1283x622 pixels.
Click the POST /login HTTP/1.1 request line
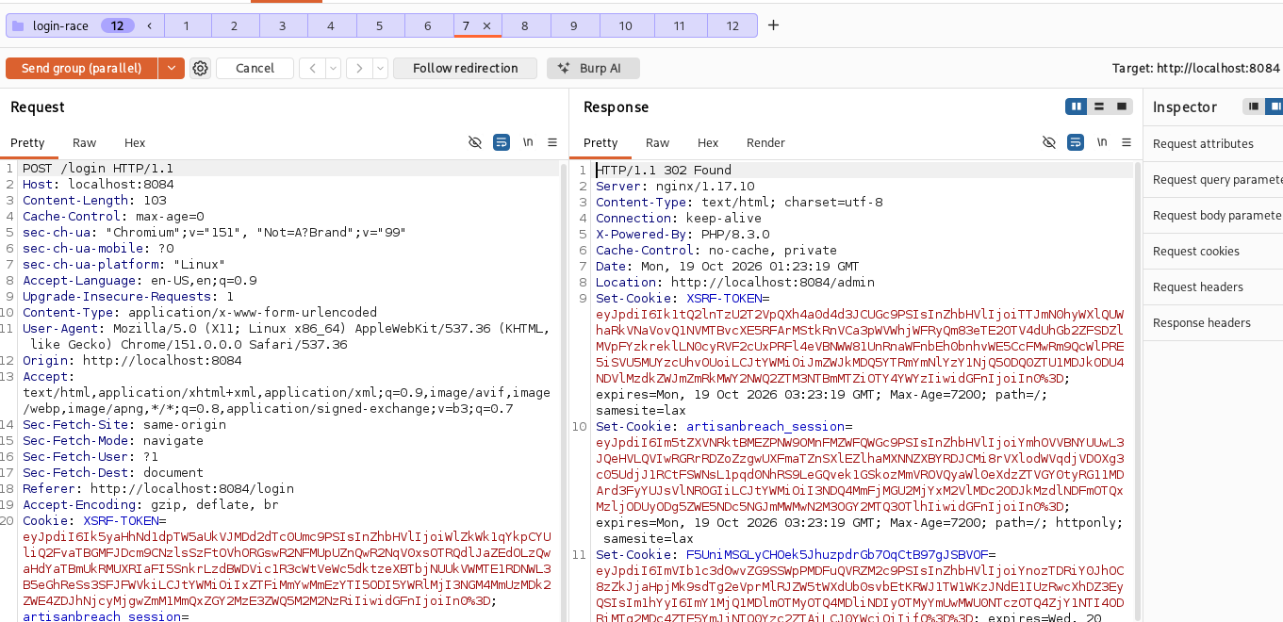point(98,169)
